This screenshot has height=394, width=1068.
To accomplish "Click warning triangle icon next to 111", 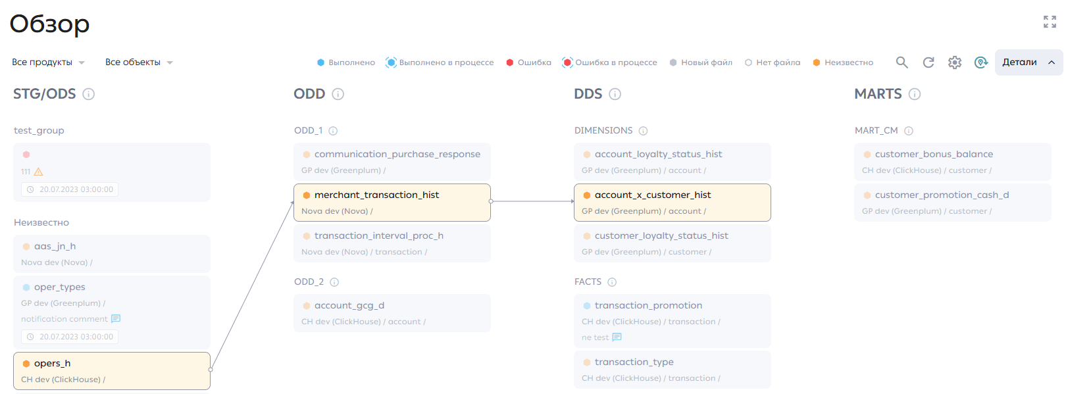I will tap(38, 172).
